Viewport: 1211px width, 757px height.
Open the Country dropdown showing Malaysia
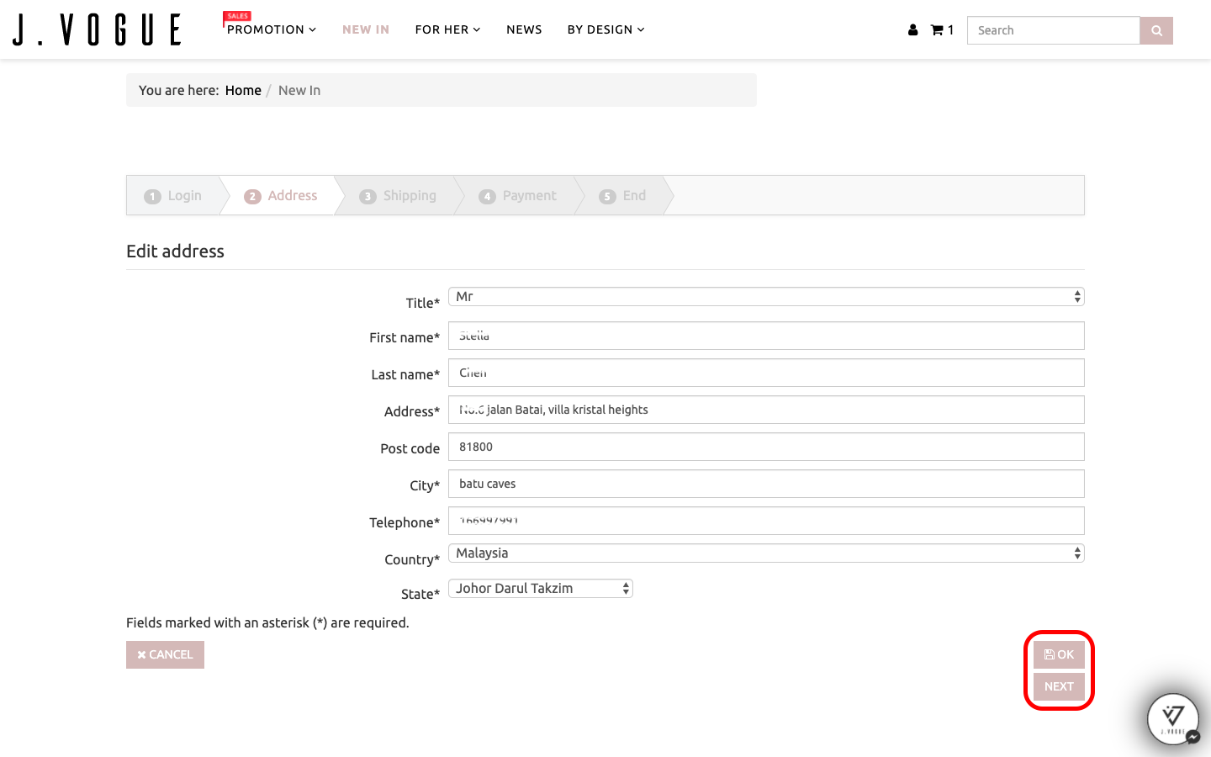click(x=765, y=553)
